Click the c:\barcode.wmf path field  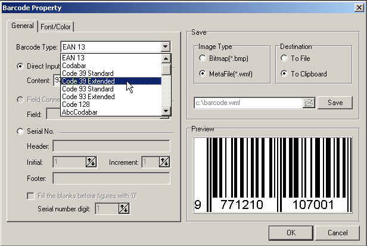click(248, 103)
